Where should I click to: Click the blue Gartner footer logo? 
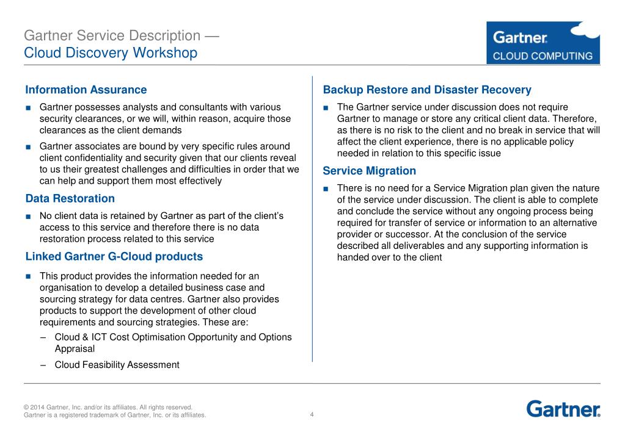(x=563, y=409)
